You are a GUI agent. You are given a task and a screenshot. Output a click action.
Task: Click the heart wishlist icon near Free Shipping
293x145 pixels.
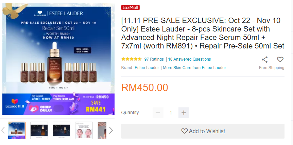click(x=280, y=60)
